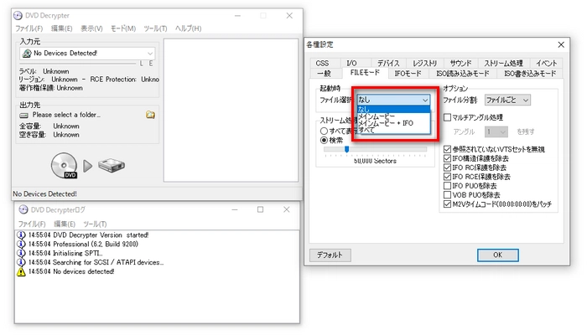Click the yellow warning icon in the log
Image resolution: width=587 pixels, height=335 pixels.
tap(21, 272)
